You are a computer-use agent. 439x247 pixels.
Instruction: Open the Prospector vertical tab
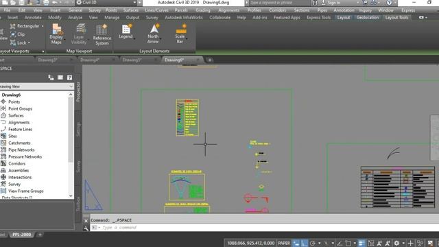pos(78,91)
